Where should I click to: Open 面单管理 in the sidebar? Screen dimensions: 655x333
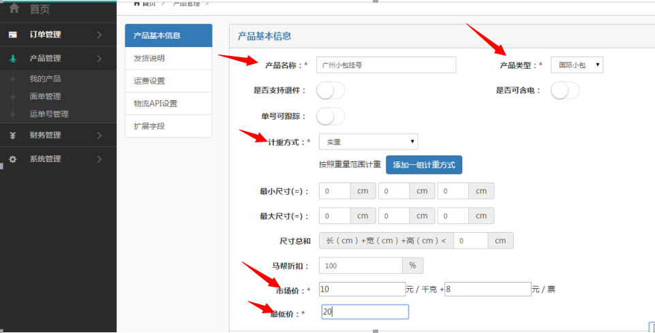click(45, 97)
